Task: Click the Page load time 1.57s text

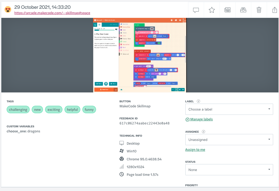Action: pyautogui.click(x=142, y=175)
